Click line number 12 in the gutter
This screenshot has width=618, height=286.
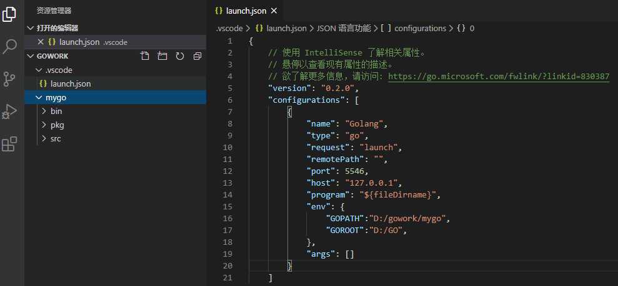[228, 171]
